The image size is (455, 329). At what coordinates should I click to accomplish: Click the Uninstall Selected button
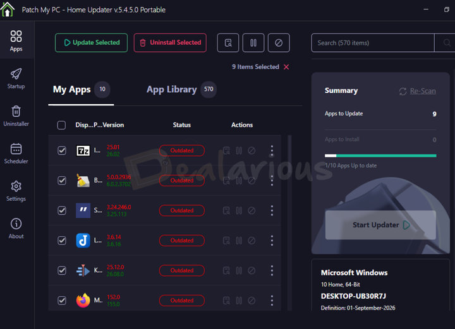coord(170,43)
